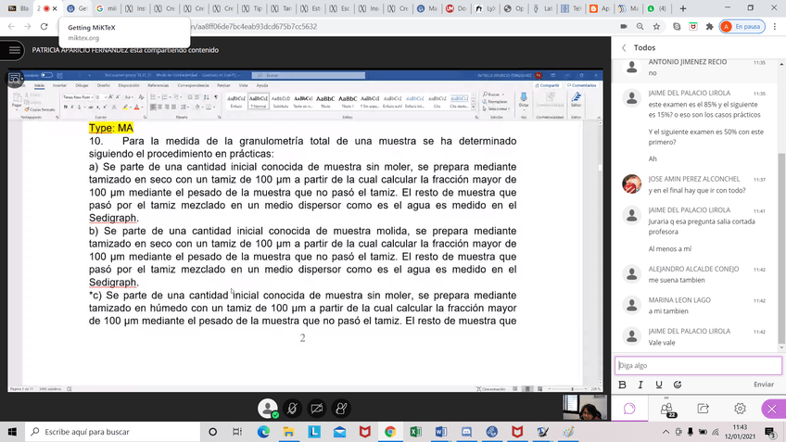Click the share content icon in the side panel
The image size is (786, 442).
pos(703,409)
